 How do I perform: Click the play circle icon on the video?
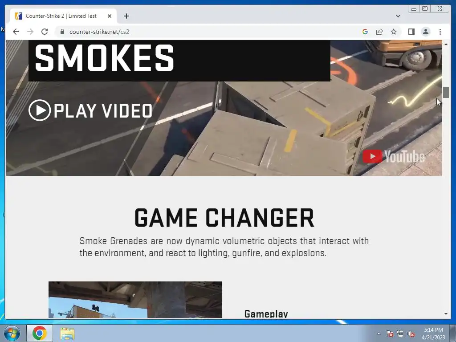click(x=40, y=110)
